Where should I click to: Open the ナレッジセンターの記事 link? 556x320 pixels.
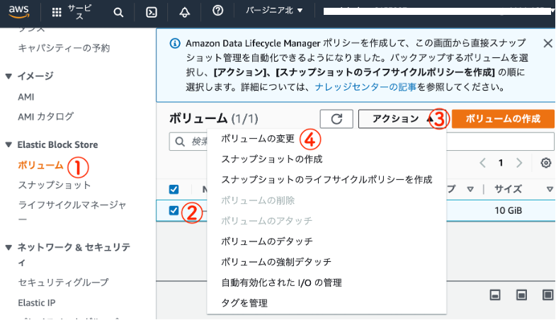(365, 87)
